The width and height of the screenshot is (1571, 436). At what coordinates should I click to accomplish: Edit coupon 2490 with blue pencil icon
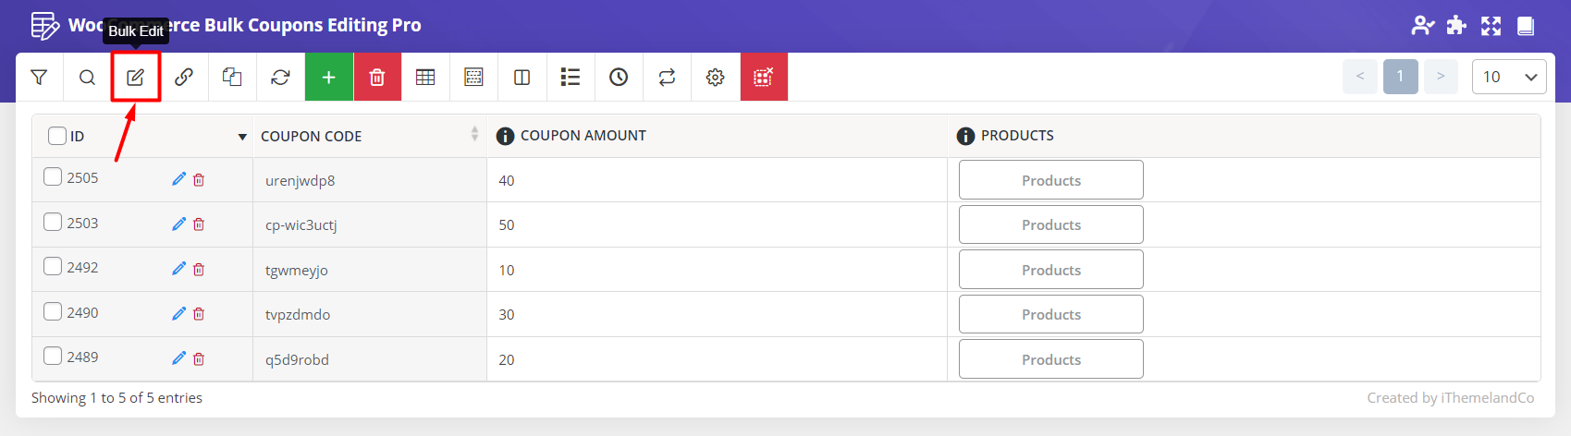coord(178,313)
